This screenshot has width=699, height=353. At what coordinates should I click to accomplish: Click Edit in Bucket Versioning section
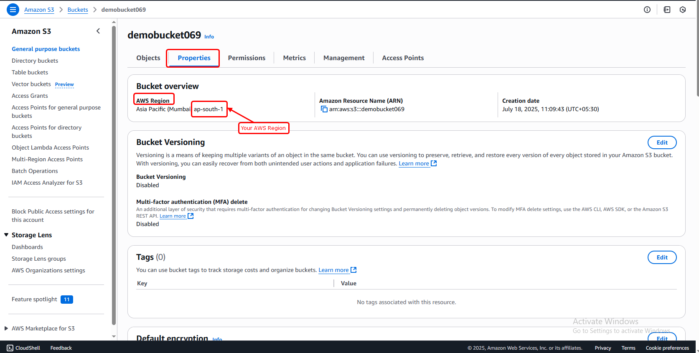[x=662, y=142]
